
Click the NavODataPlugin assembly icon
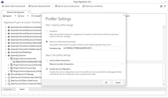click(x=9, y=52)
